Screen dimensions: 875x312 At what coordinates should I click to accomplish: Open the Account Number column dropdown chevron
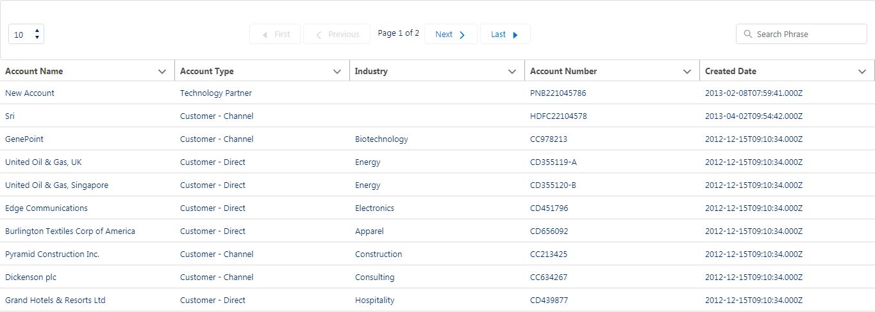[x=687, y=72]
